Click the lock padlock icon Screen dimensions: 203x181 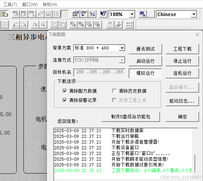pos(110,24)
